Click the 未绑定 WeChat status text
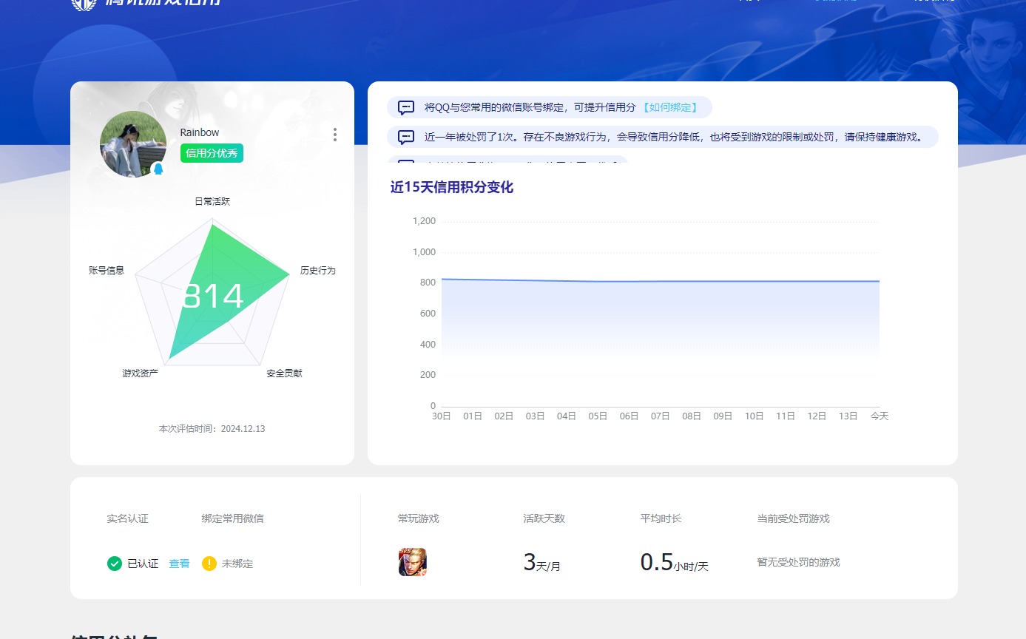This screenshot has width=1026, height=639. (237, 564)
